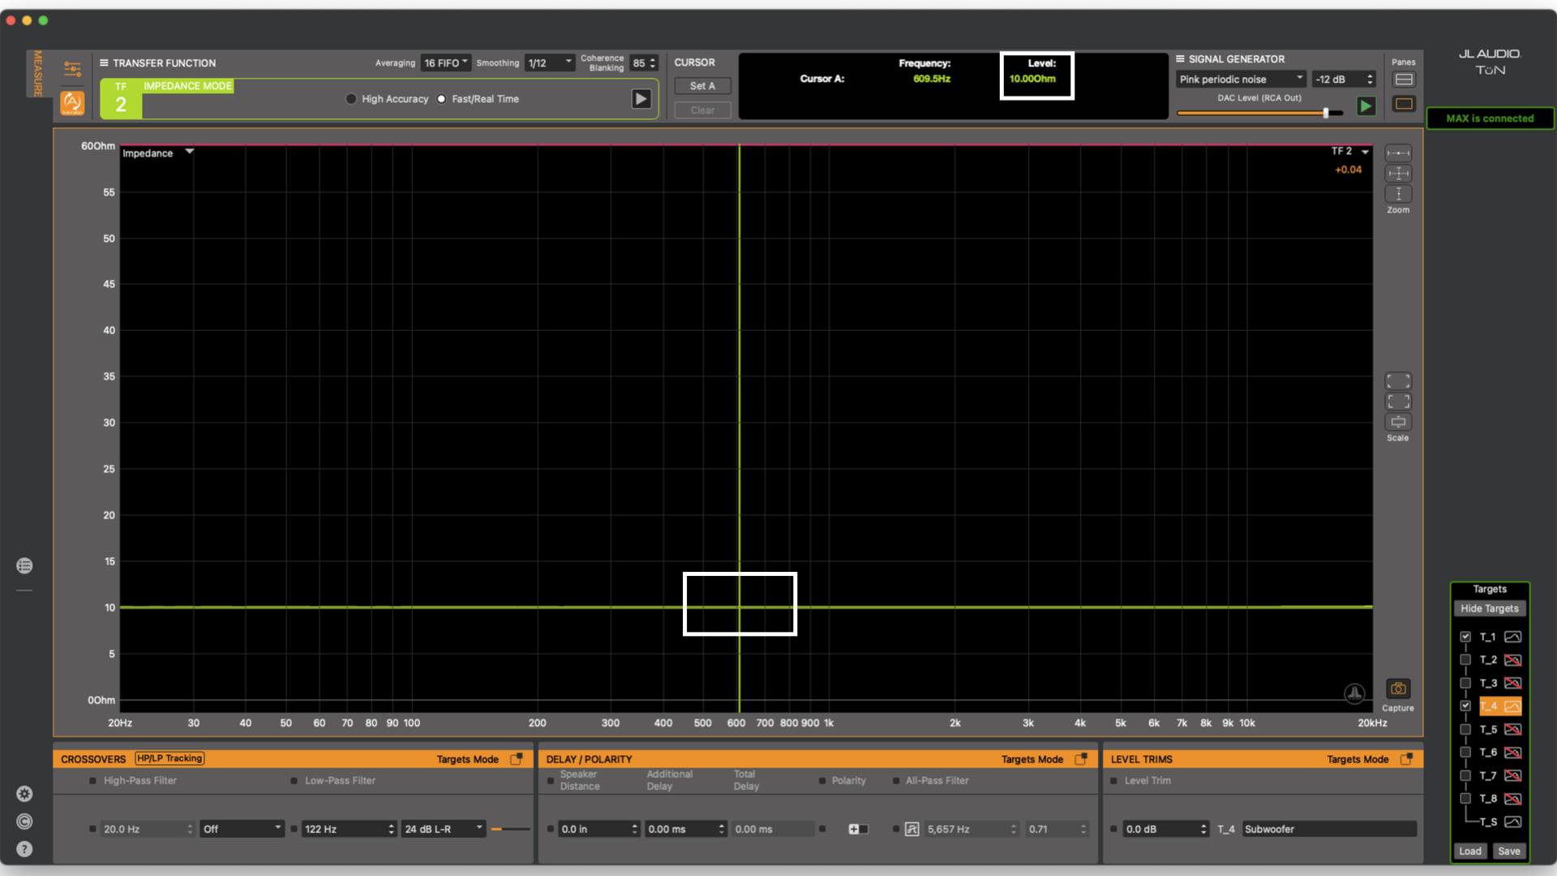Open Signal Generator panel hamburger menu

pyautogui.click(x=1180, y=59)
